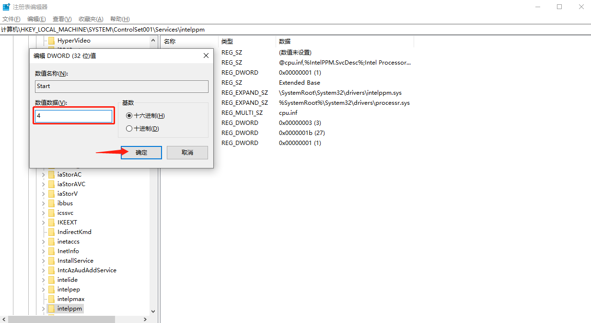Click the 数据 column header
Screen dimensions: 591x323
pos(285,42)
